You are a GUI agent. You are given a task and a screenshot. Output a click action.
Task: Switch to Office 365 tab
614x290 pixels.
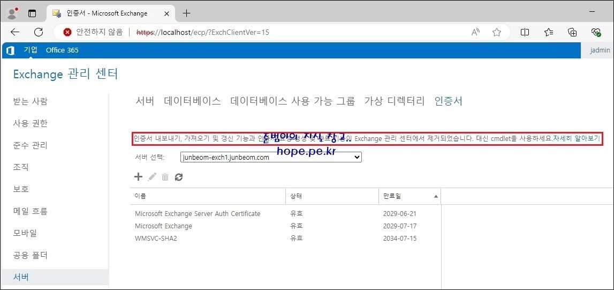pyautogui.click(x=62, y=50)
